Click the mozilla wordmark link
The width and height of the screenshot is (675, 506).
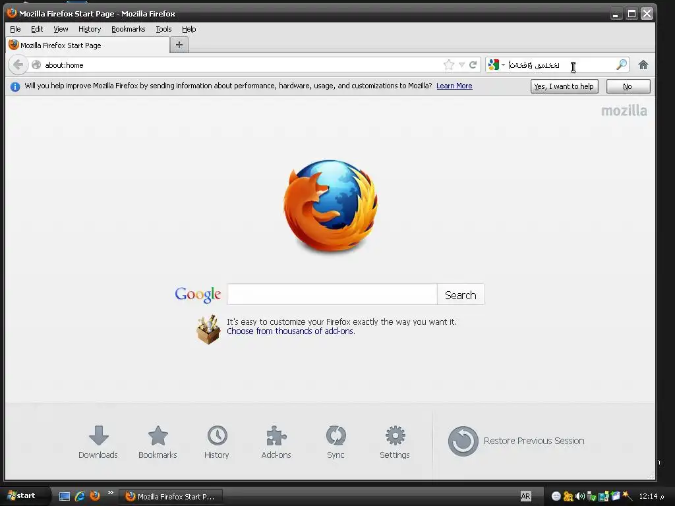[624, 111]
